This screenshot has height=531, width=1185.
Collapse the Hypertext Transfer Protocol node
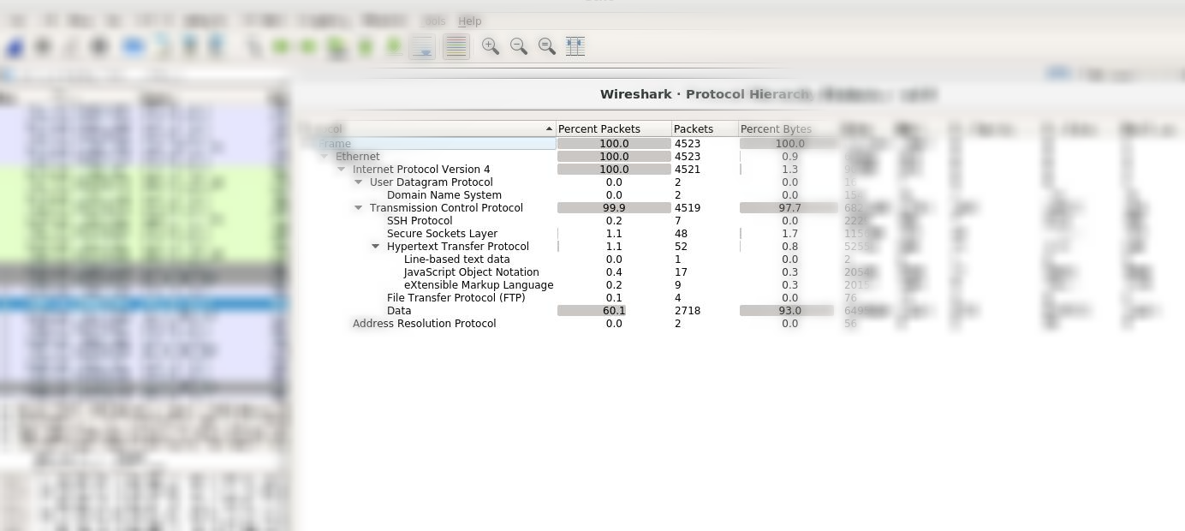(x=376, y=247)
